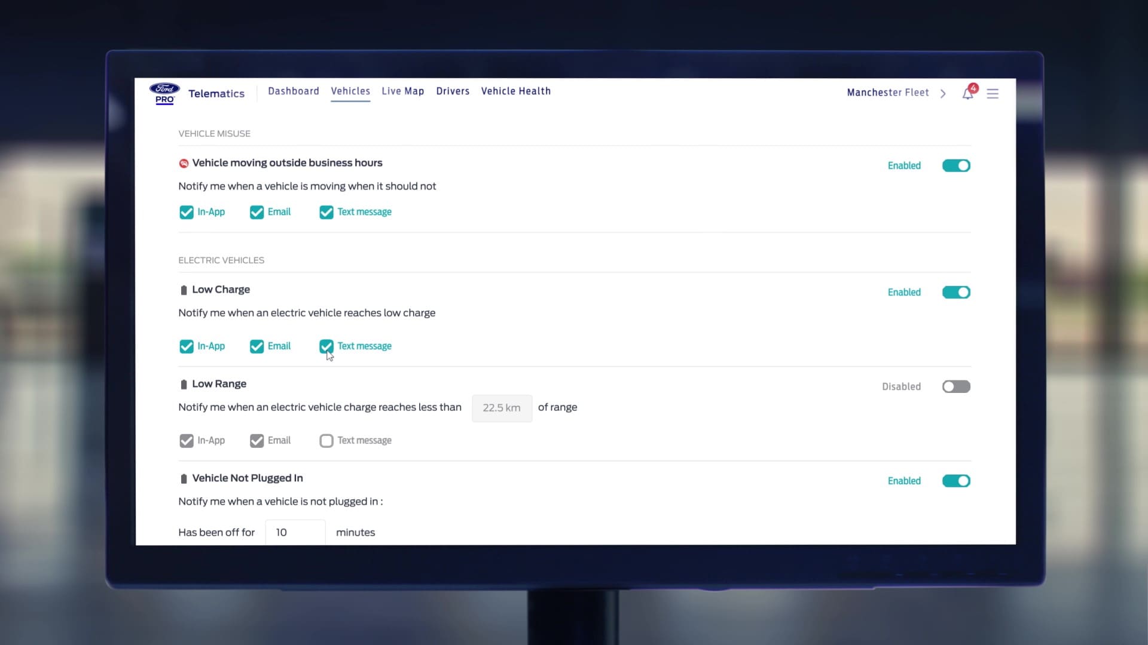Uncheck Text message under Low Charge
The width and height of the screenshot is (1148, 645).
[326, 346]
